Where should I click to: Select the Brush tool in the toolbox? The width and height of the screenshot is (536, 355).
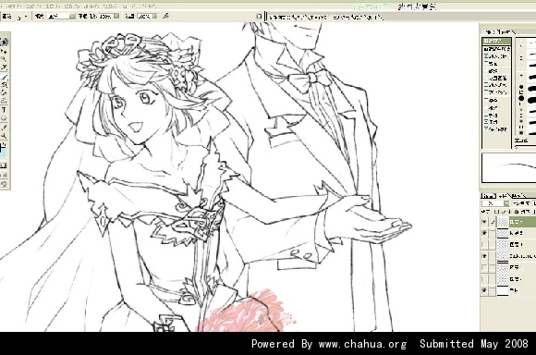(x=4, y=76)
